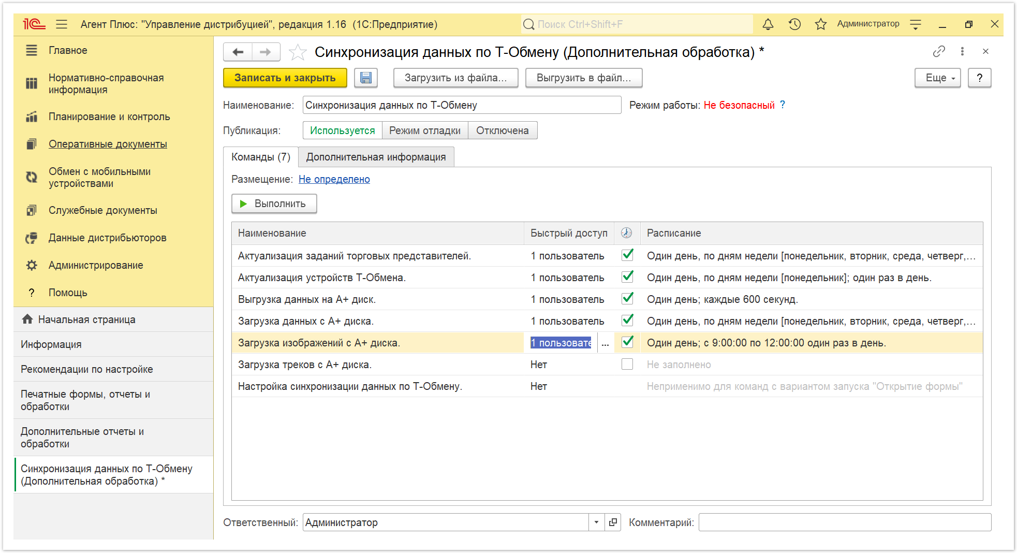
Task: Click Расписание column header
Action: [812, 233]
